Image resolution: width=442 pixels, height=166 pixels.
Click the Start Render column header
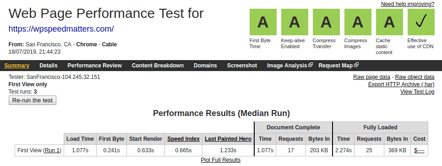146,139
